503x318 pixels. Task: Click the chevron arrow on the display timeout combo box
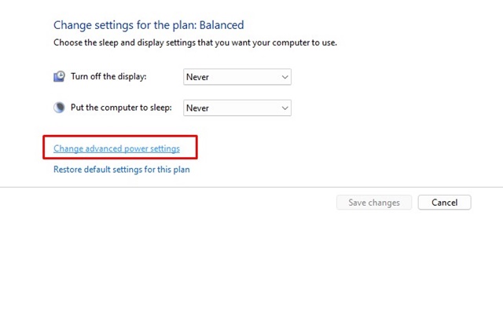(285, 77)
